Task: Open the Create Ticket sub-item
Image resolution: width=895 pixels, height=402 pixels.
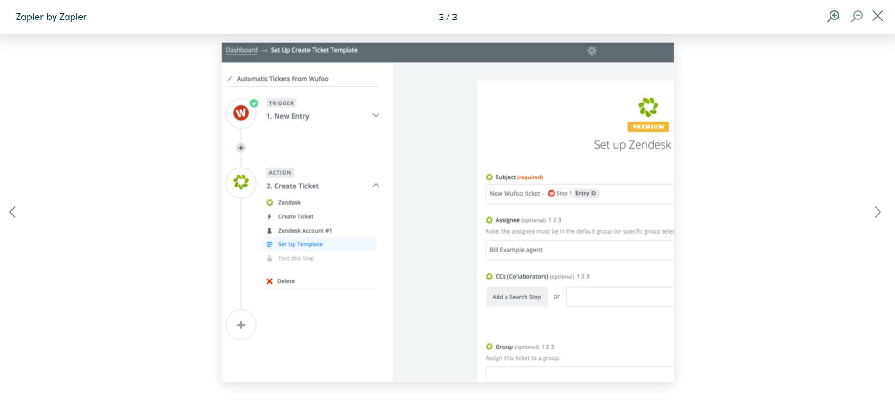Action: [x=295, y=217]
